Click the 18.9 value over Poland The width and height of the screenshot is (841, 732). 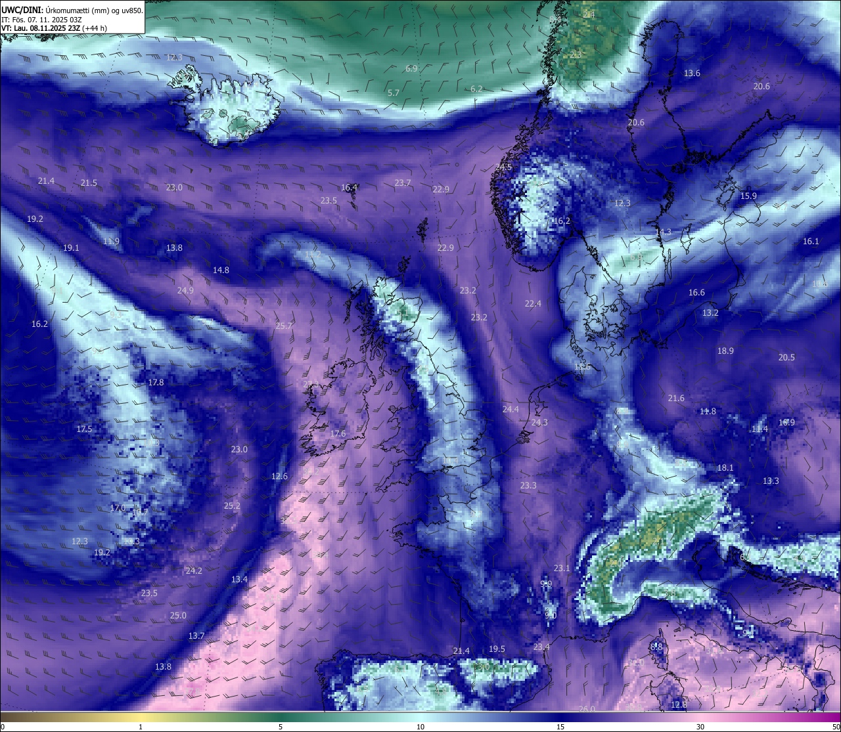725,351
